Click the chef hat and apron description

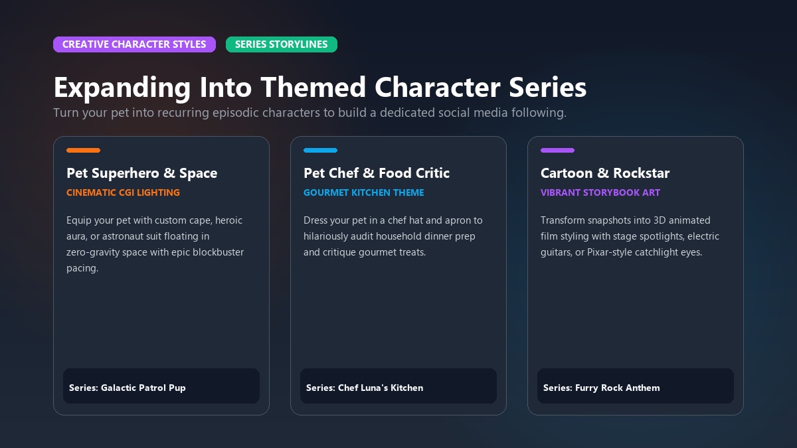click(393, 236)
